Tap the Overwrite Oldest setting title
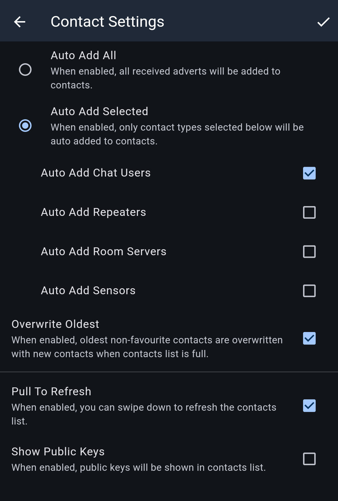This screenshot has height=501, width=338. [55, 324]
